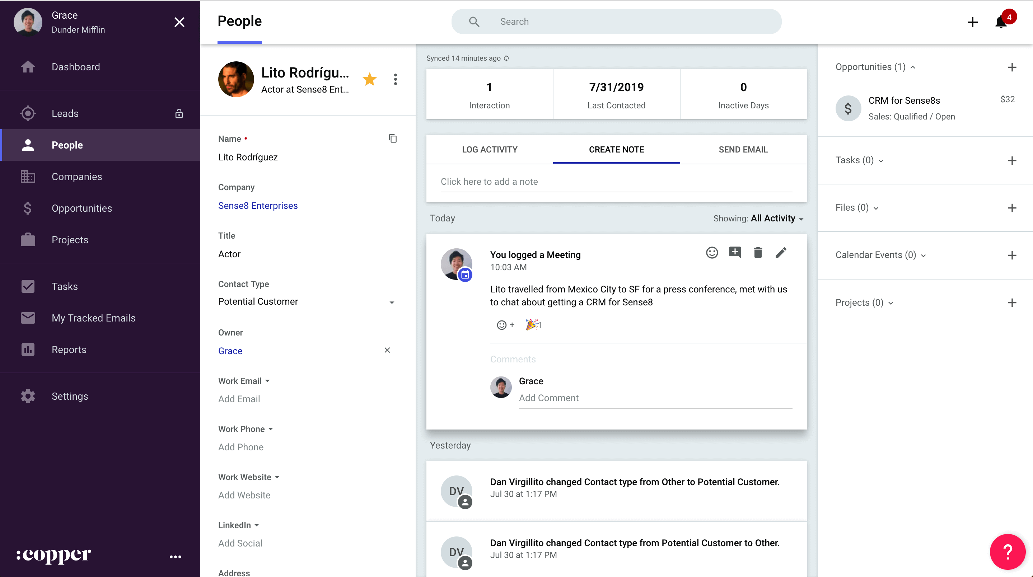Screen dimensions: 1033x577
Task: Go to Companies in the sidebar
Action: click(x=100, y=177)
